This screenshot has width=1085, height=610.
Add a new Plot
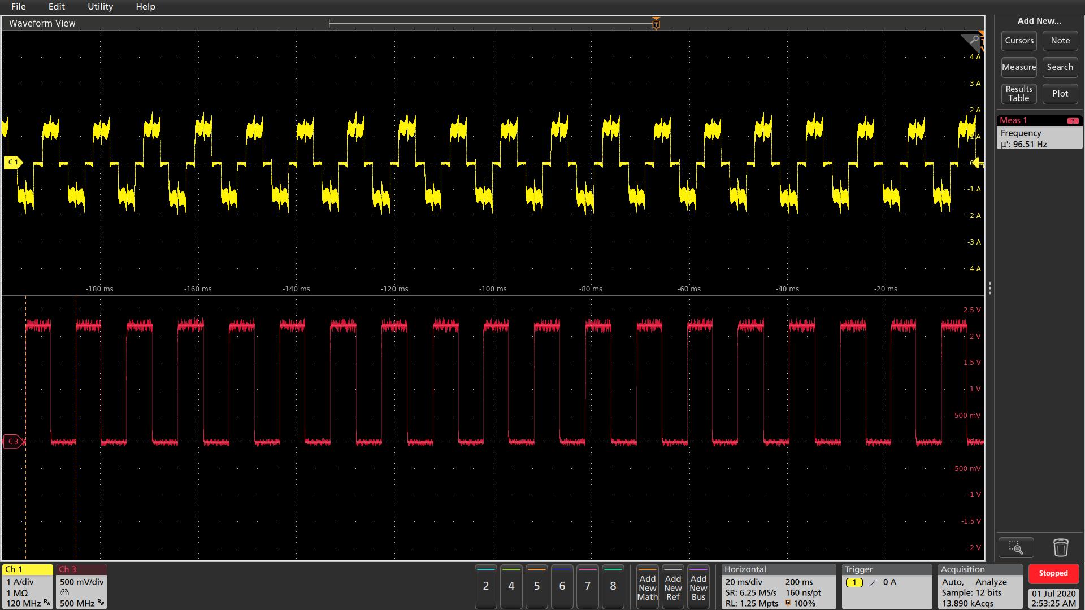point(1060,94)
